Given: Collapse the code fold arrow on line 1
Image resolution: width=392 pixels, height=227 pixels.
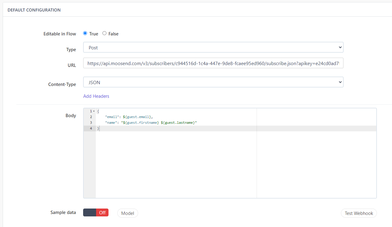Looking at the screenshot, I should pos(94,111).
